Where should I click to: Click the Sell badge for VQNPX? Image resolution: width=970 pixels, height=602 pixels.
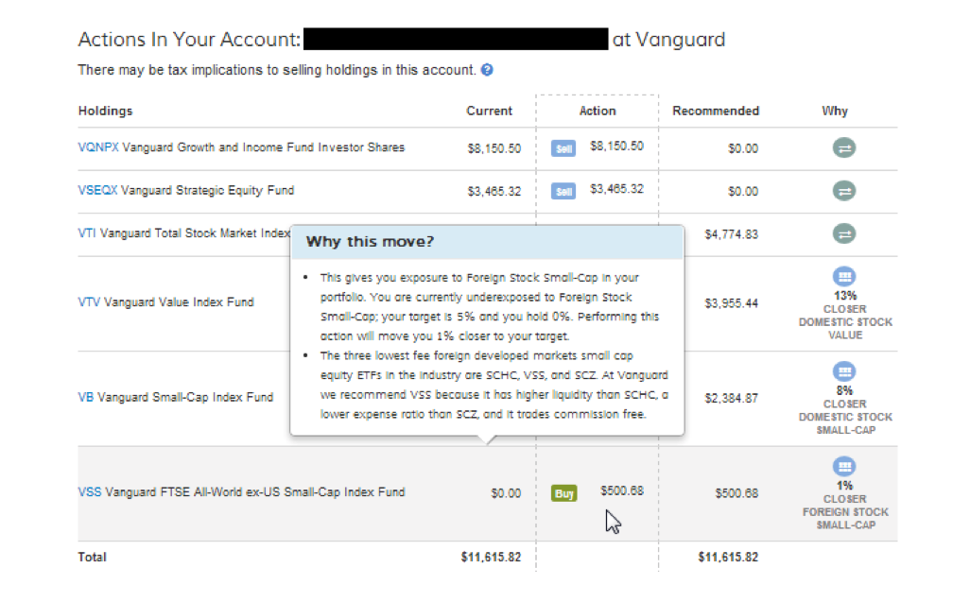click(563, 148)
